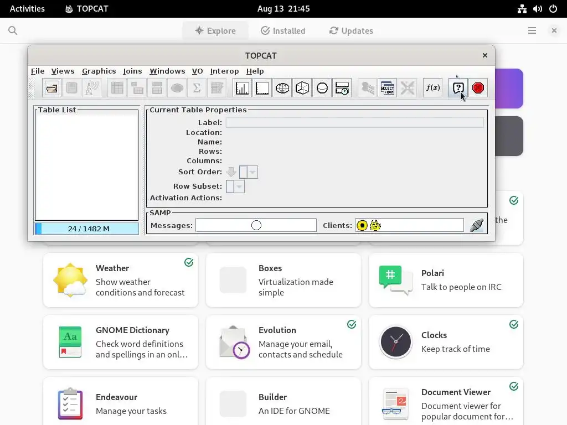Click the SAMP Clients box
The height and width of the screenshot is (425, 567).
(409, 225)
